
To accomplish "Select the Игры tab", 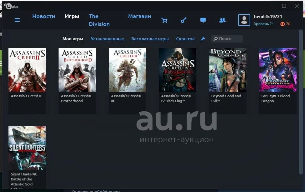I will (72, 16).
